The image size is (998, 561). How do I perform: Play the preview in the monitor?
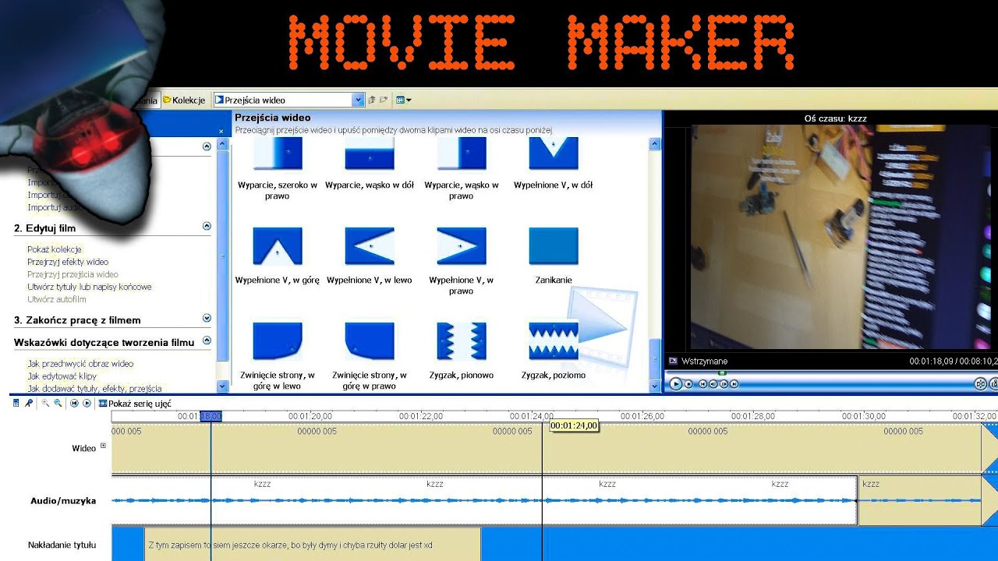click(676, 383)
